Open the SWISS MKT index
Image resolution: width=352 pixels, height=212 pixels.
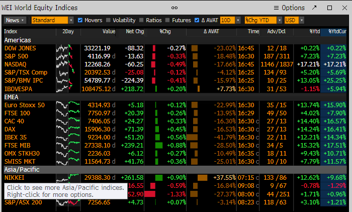pyautogui.click(x=20, y=162)
